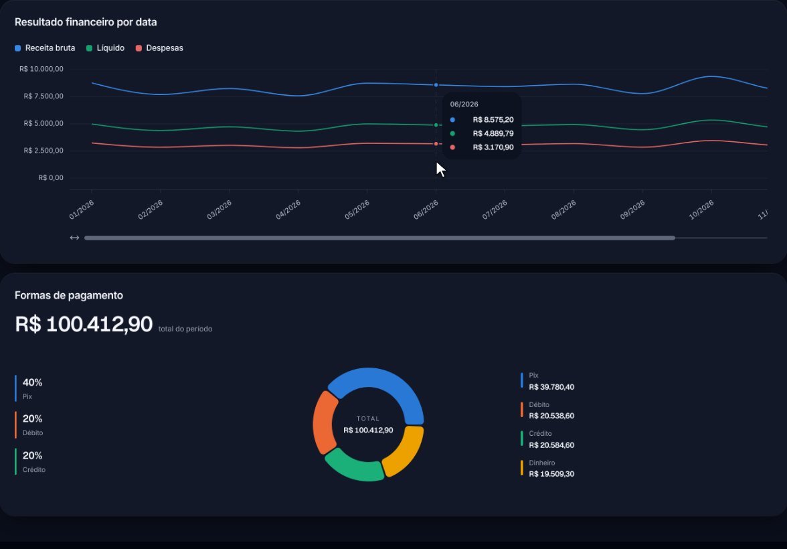Image resolution: width=787 pixels, height=549 pixels.
Task: Click the 06/2026 green data point
Action: pyautogui.click(x=436, y=125)
